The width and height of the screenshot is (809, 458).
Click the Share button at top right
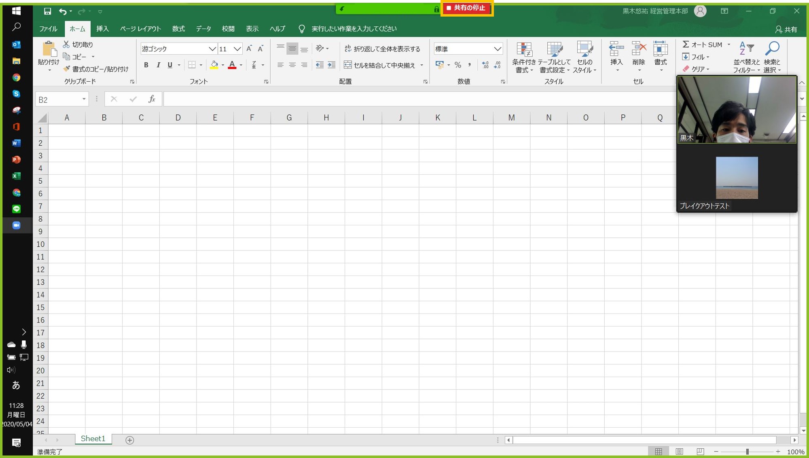click(x=786, y=29)
